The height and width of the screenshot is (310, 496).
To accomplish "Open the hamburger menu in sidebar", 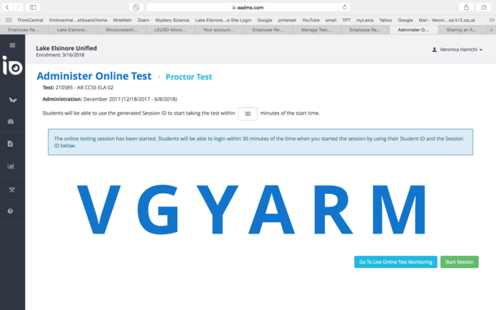I will pos(12,45).
